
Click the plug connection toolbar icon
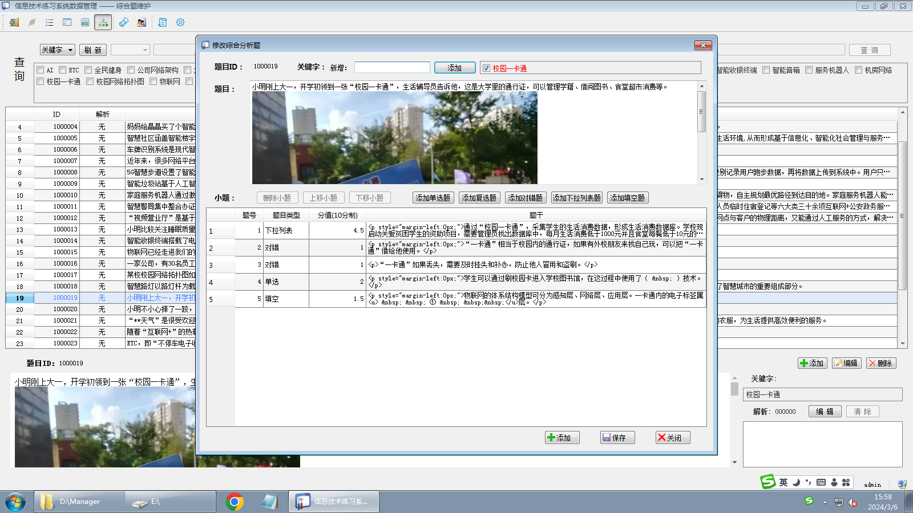(32, 22)
